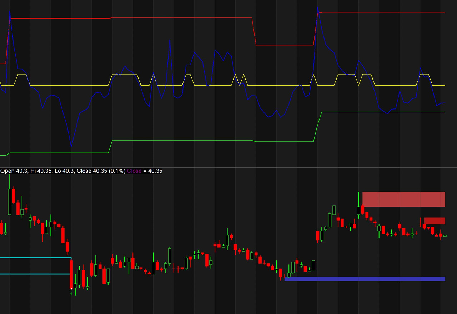Click the lower cyan horizontal level line
The width and height of the screenshot is (457, 314).
coord(35,274)
